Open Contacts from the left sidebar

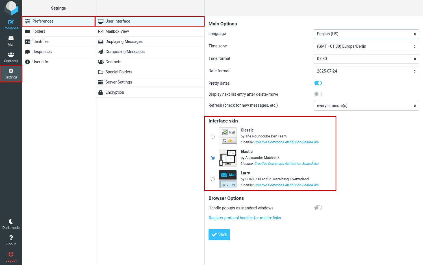point(11,57)
